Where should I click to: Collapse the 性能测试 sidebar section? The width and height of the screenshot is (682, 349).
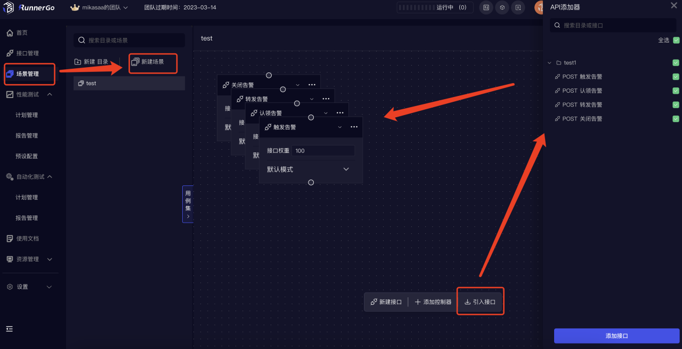click(50, 94)
